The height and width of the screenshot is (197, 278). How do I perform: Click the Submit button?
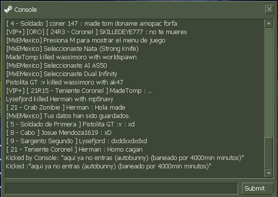pyautogui.click(x=257, y=188)
